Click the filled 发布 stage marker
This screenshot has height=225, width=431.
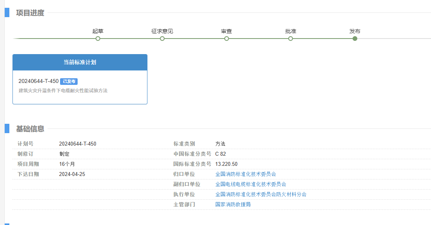[355, 39]
